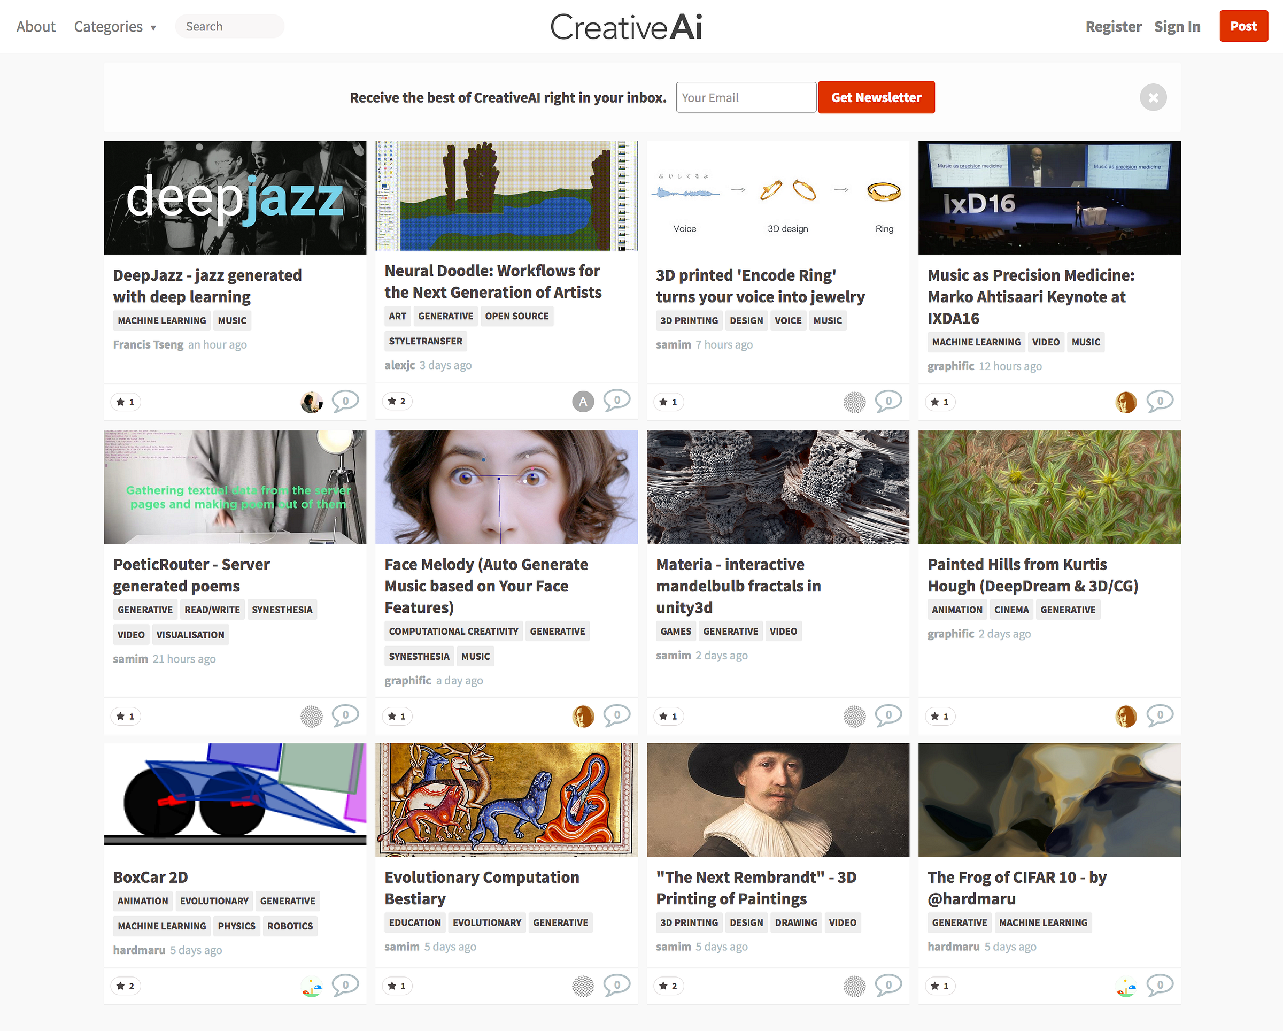The image size is (1283, 1031).
Task: Open comments on Next Rembrandt post
Action: tap(888, 985)
